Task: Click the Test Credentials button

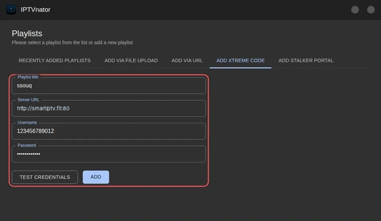Action: (x=45, y=177)
